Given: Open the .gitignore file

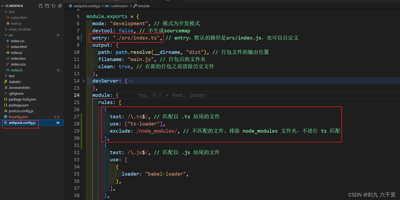Looking at the screenshot, I should point(16,93).
